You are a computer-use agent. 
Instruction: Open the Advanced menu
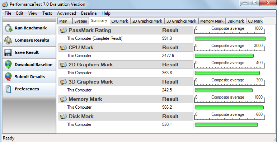tap(66, 13)
